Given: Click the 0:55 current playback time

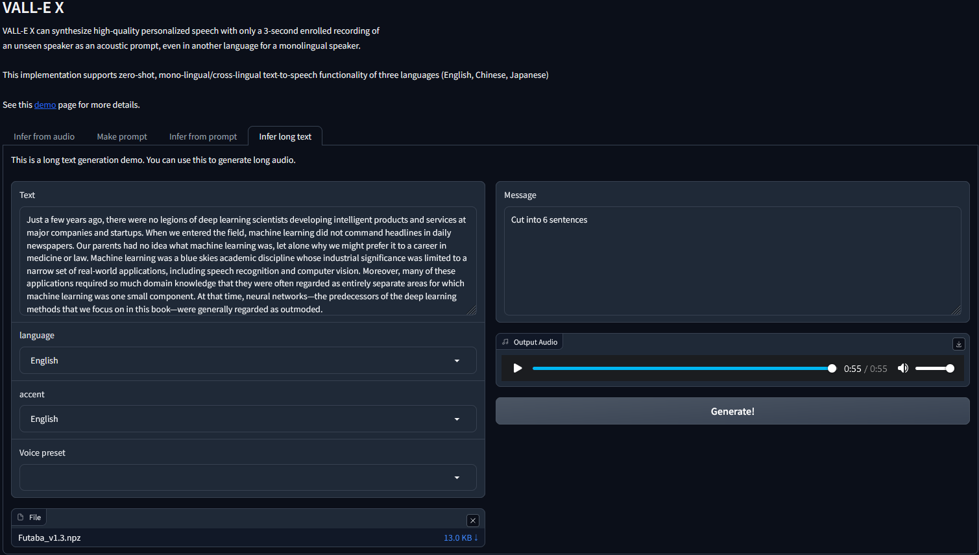Looking at the screenshot, I should point(852,369).
